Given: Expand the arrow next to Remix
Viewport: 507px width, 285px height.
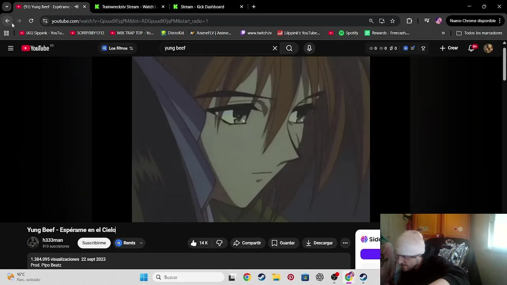Looking at the screenshot, I should (x=141, y=243).
